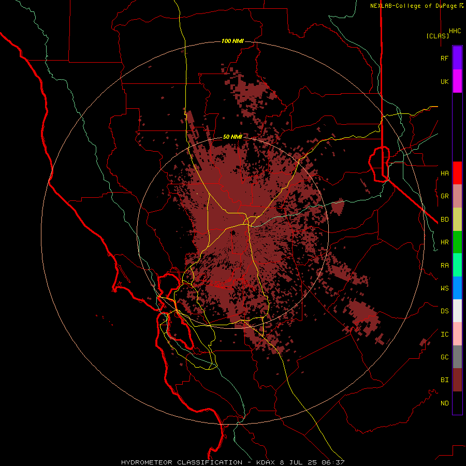This screenshot has width=466, height=466.
Task: Click the HYDROMETEOR CLASSIFICATION title text
Action: coord(182,462)
